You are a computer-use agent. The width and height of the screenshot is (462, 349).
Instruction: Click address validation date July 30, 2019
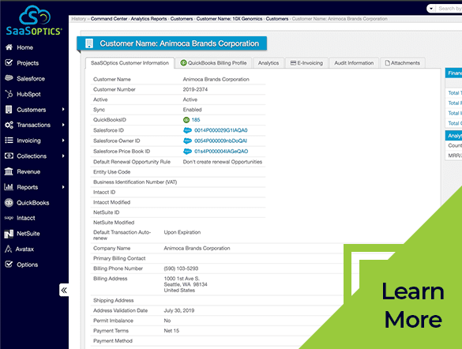(178, 310)
